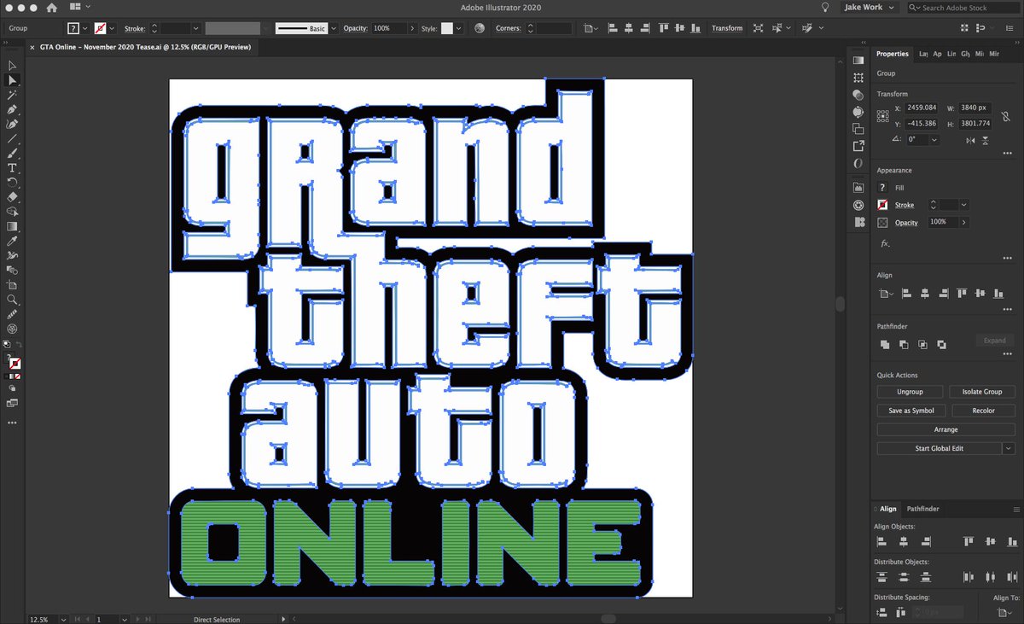The height and width of the screenshot is (624, 1024).
Task: Select the Selection tool in the toolbar
Action: tap(12, 66)
